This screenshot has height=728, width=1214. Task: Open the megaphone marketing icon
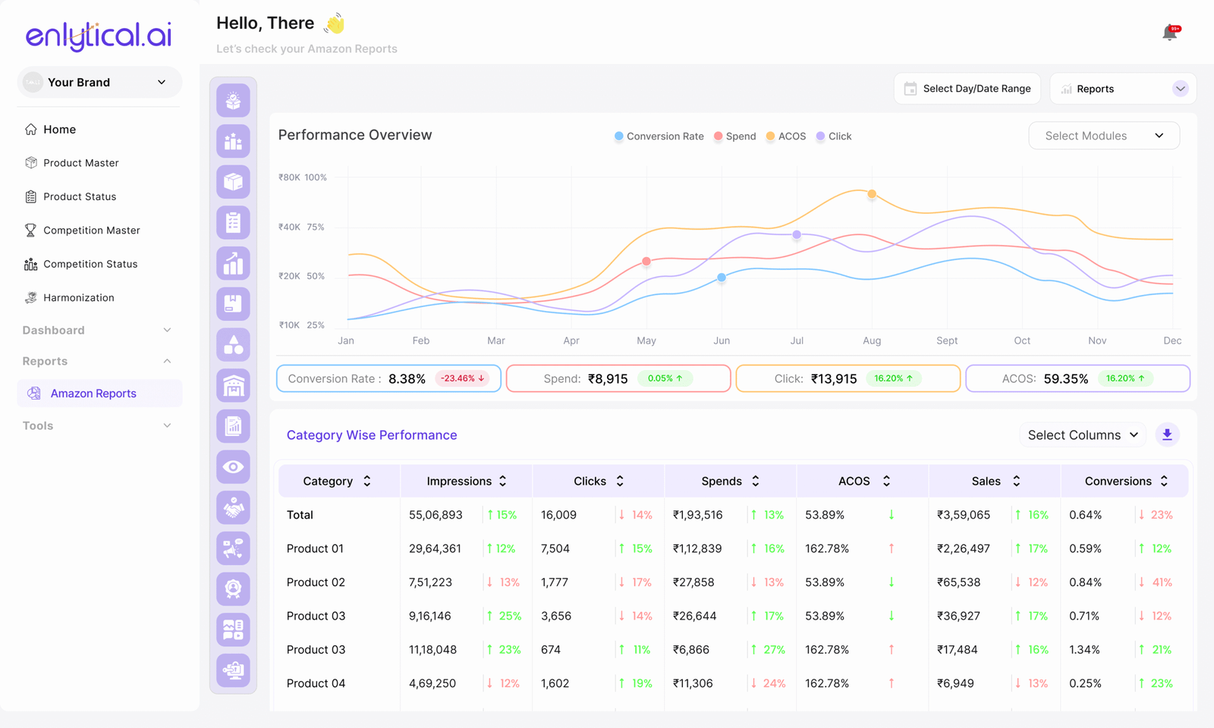point(233,548)
